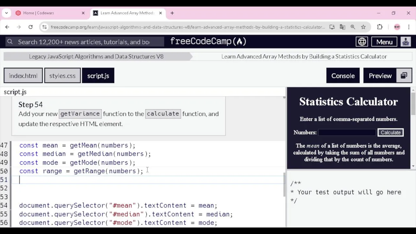Viewport: 416px width, 234px height.
Task: Go to freeCodeCamp home via logo
Action: pyautogui.click(x=208, y=42)
